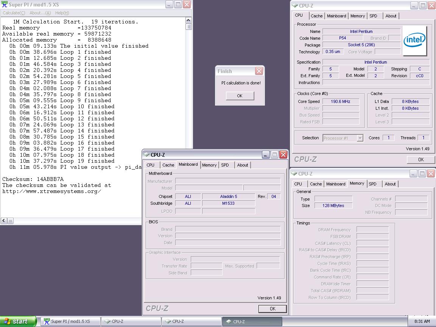Click the Super PI horizontal scrollbar thumb
436x327 pixels.
pos(10,221)
